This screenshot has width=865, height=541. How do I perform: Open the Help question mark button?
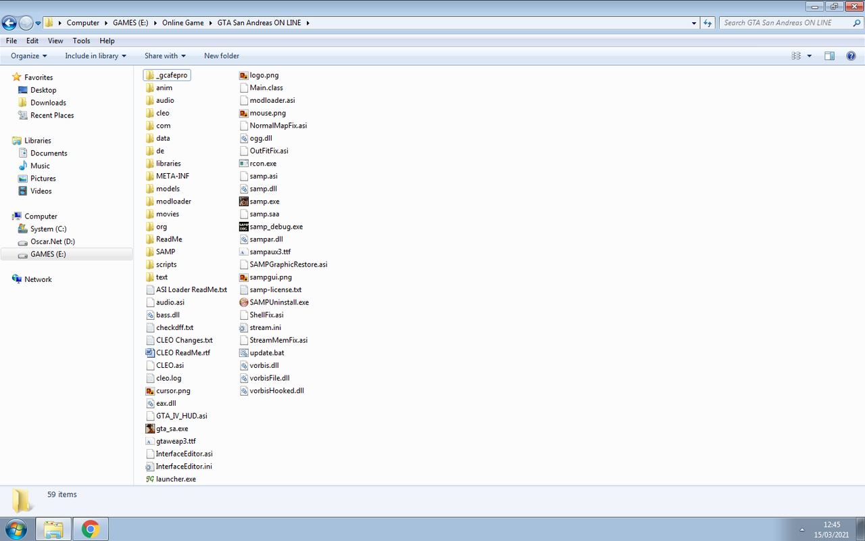tap(851, 55)
